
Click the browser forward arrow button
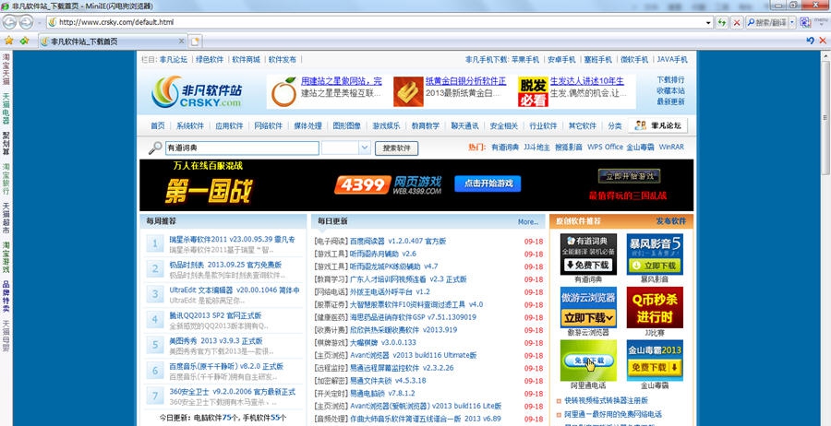tap(26, 22)
